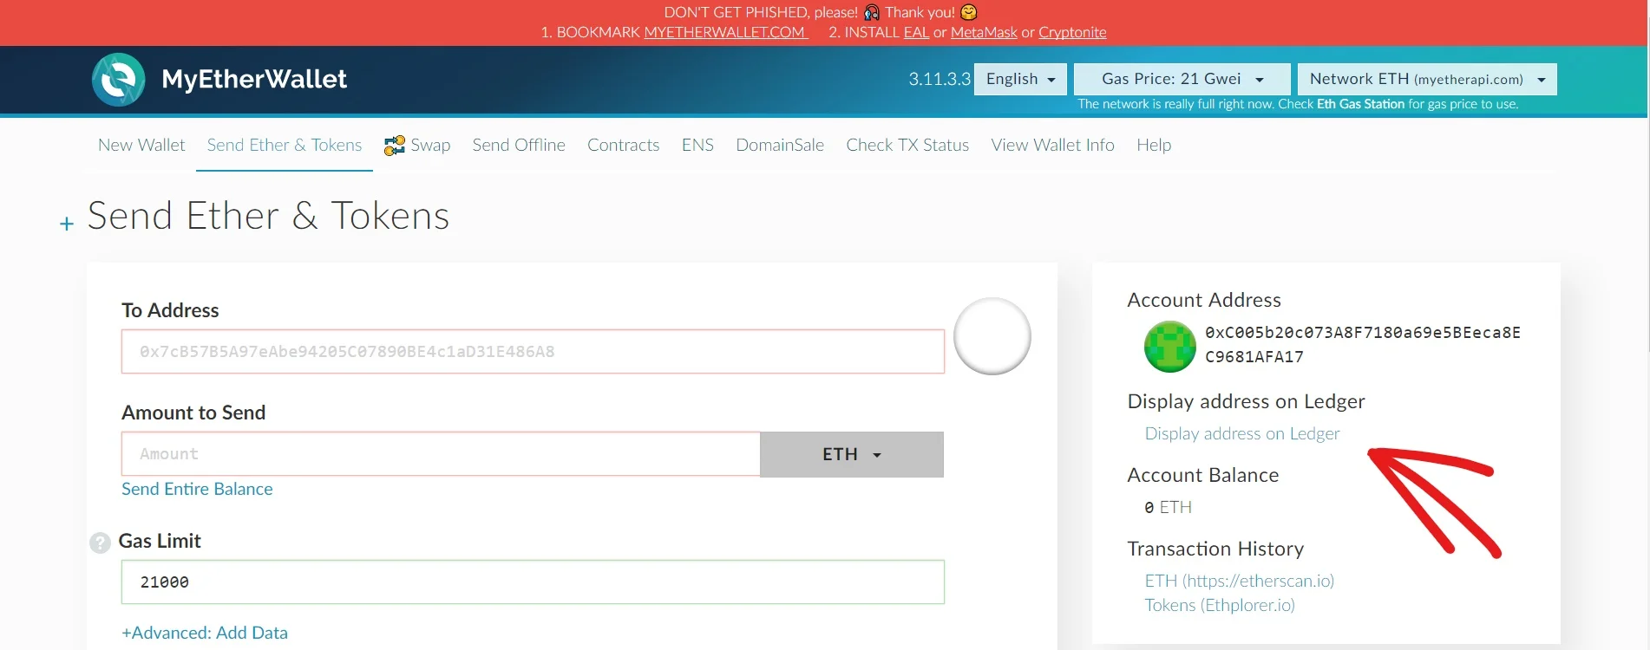Go to Check TX Status tab
This screenshot has height=650, width=1650.
click(x=907, y=145)
